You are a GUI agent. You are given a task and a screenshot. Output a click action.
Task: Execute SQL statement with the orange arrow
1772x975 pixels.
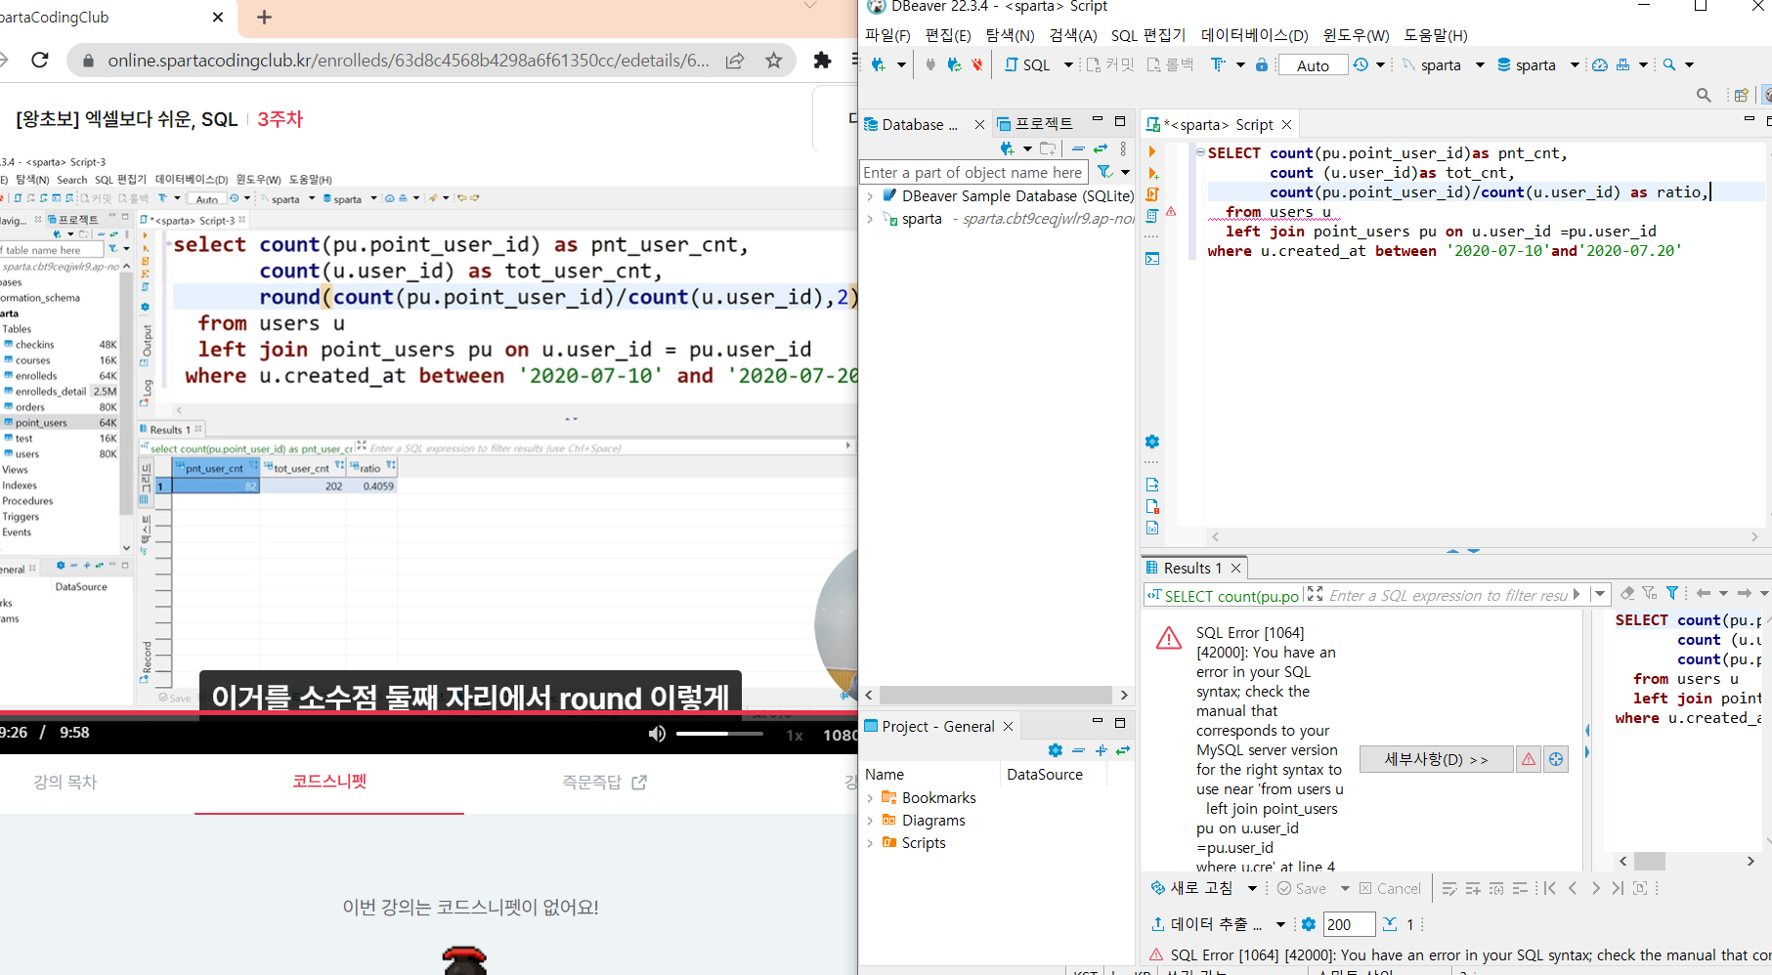[x=1152, y=151]
